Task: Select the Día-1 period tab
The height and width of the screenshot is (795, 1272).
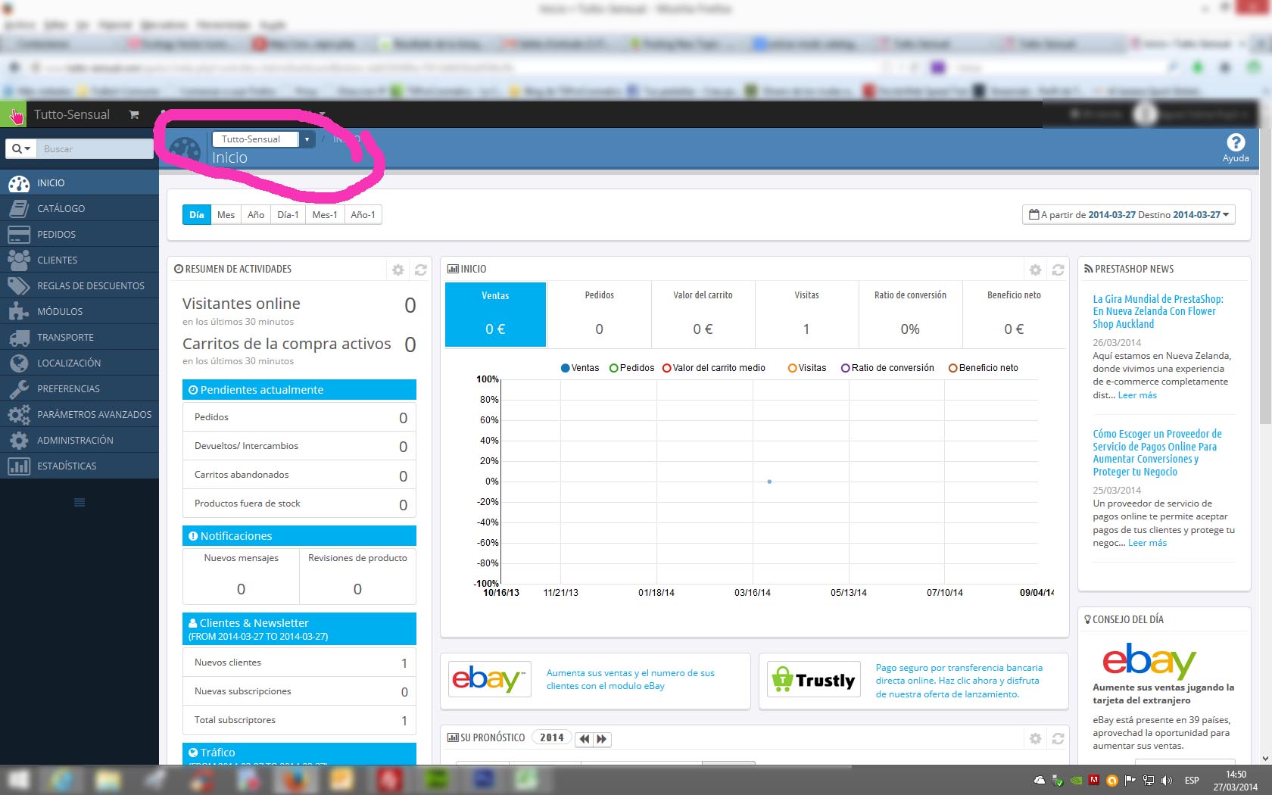Action: pyautogui.click(x=288, y=215)
